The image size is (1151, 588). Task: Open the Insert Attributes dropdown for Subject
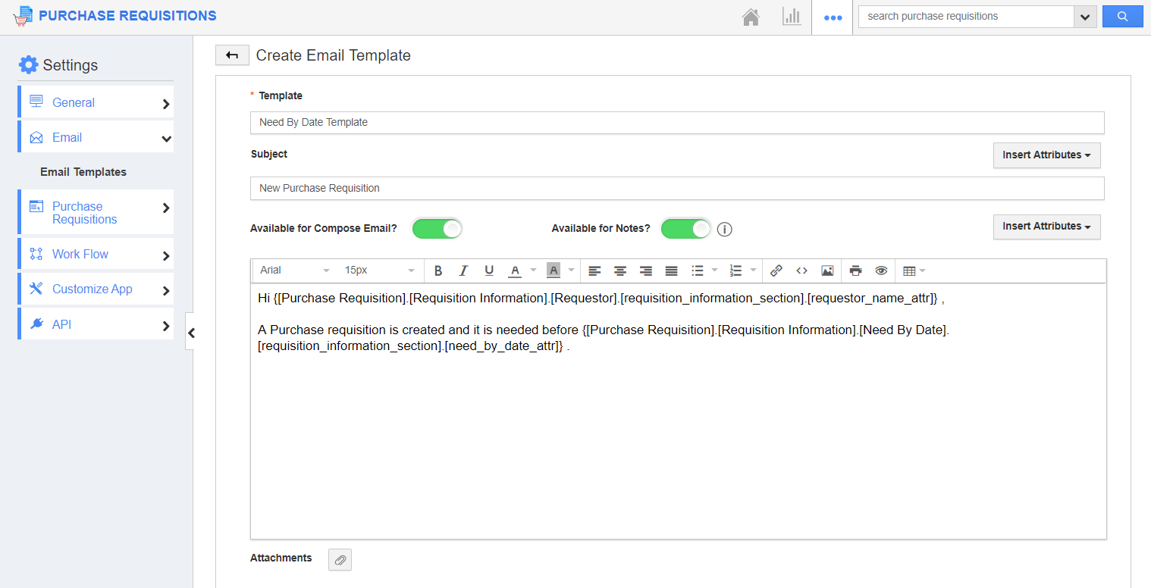tap(1046, 155)
